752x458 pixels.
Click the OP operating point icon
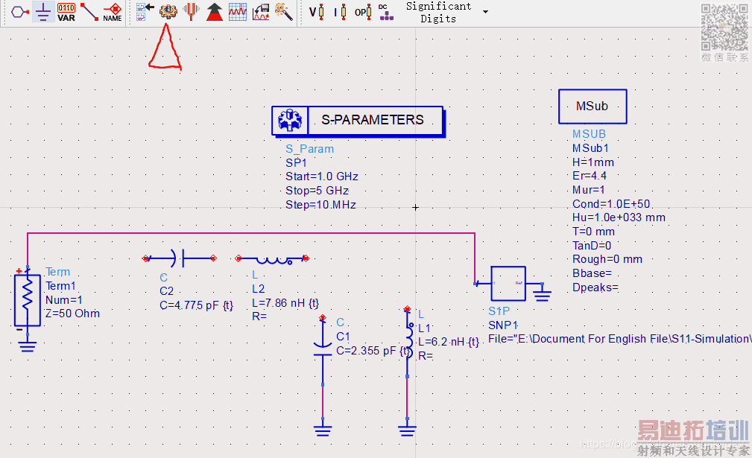(363, 12)
